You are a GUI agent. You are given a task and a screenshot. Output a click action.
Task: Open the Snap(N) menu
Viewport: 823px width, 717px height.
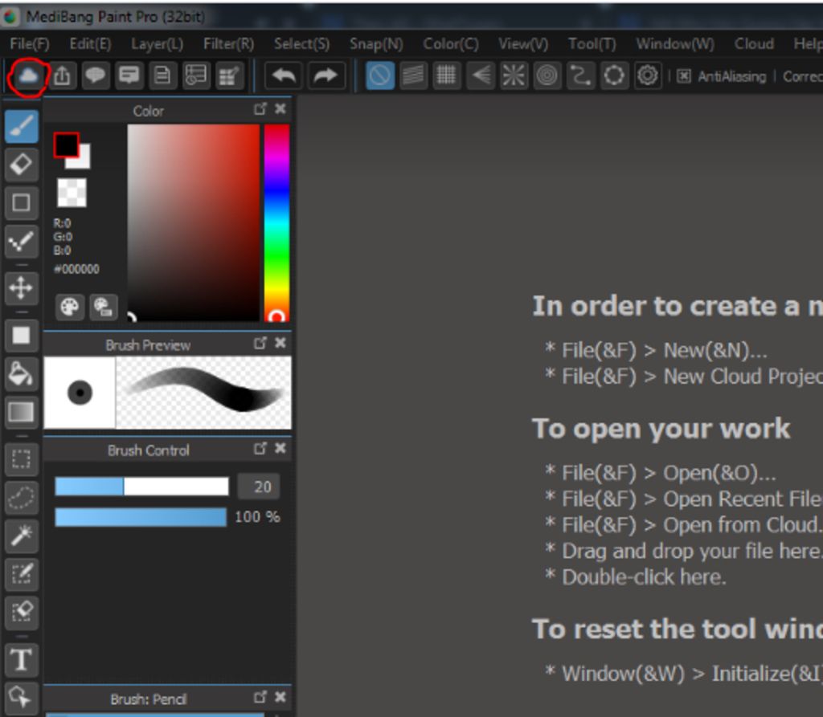(376, 44)
